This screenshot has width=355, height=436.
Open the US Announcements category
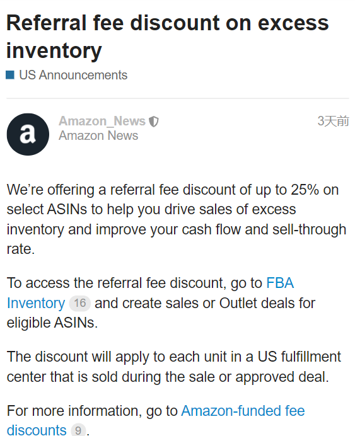click(73, 75)
